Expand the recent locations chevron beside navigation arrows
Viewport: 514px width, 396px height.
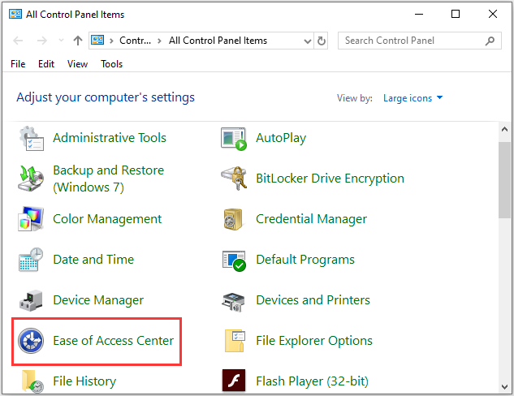tap(61, 41)
